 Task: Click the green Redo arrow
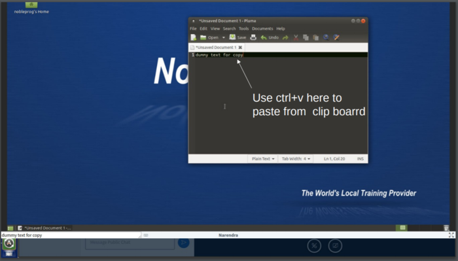[x=285, y=37]
